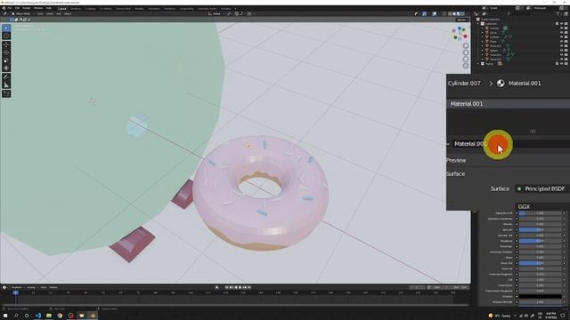570x320 pixels.
Task: Select the Rotate tool
Action: pos(6,52)
